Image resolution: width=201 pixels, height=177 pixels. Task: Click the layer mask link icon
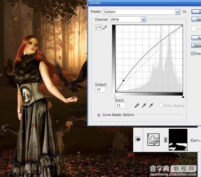click(x=165, y=140)
